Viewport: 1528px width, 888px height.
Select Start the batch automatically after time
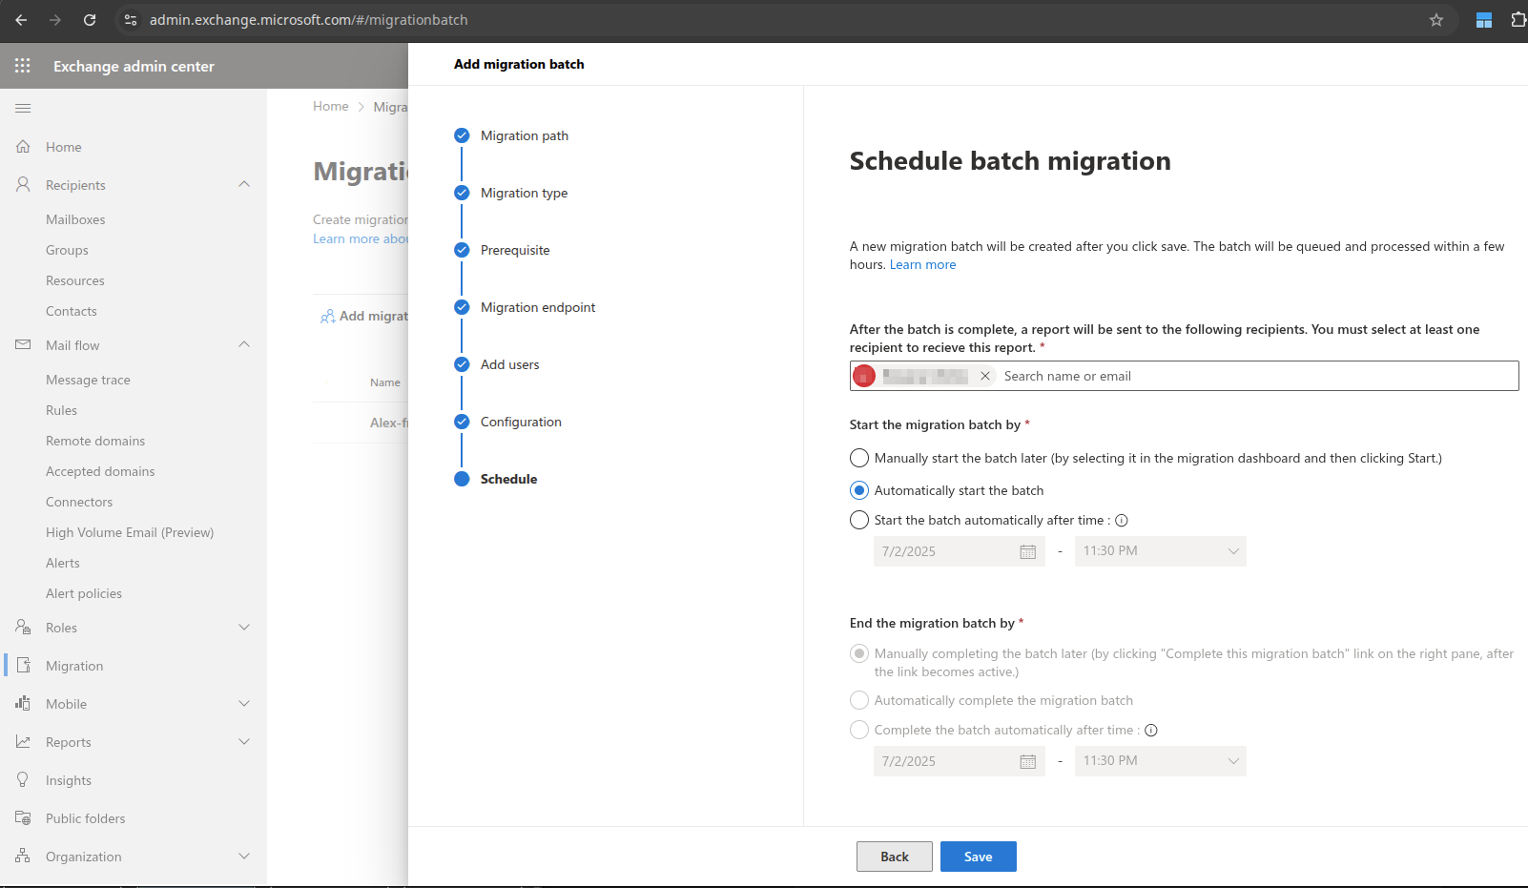[x=859, y=520]
